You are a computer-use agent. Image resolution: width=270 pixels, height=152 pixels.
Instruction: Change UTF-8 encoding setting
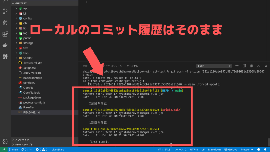[x=194, y=150]
